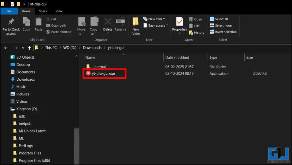Click navigation pane scroll up arrow
Image resolution: width=292 pixels, height=165 pixels.
(76, 56)
